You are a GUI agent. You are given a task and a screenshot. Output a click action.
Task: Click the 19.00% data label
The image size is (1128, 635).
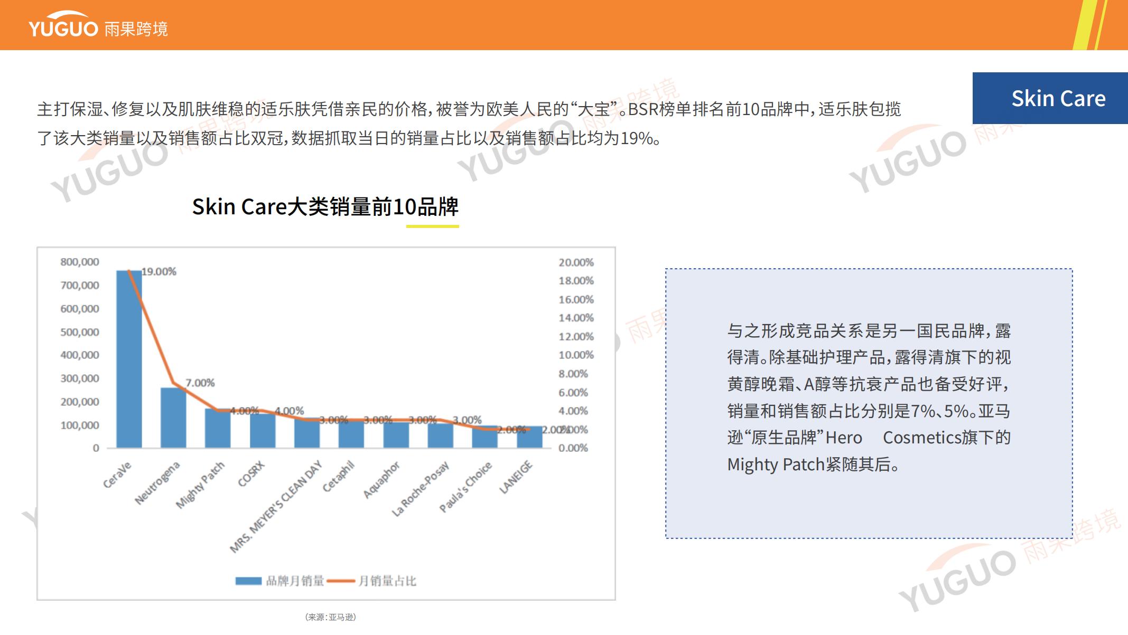point(159,271)
